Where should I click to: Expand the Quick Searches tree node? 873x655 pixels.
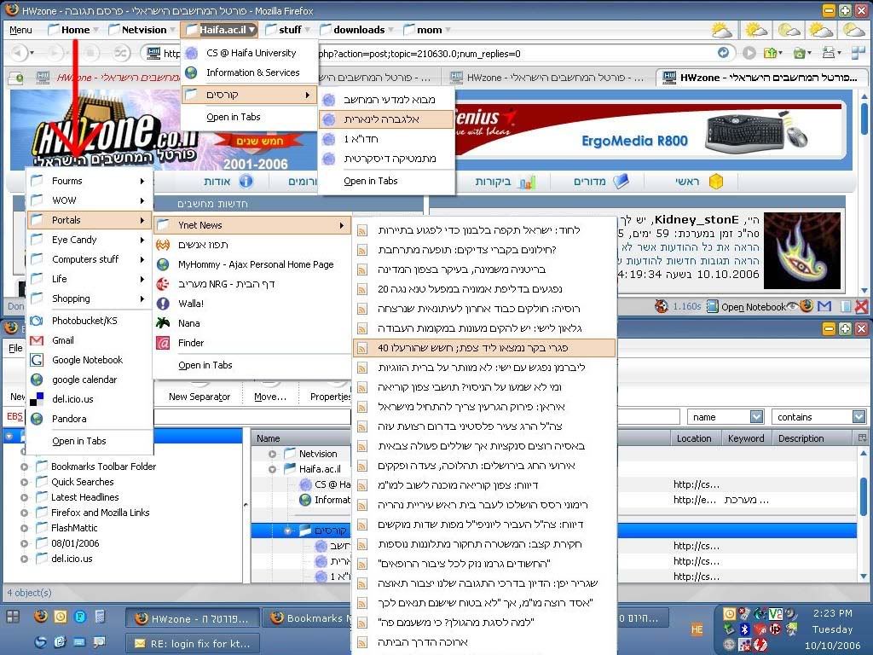pos(24,482)
